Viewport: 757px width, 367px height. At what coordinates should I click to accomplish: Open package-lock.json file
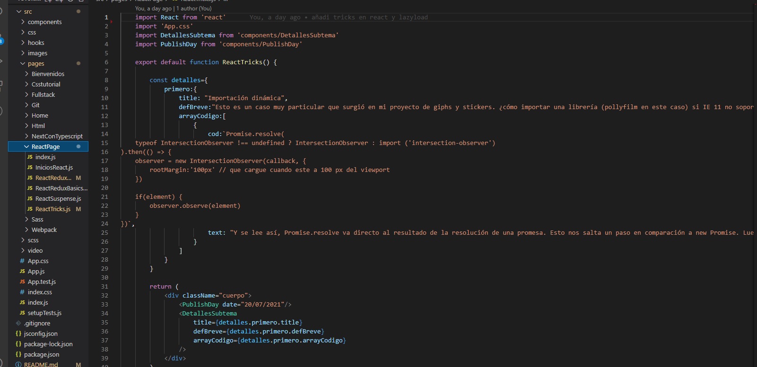click(48, 344)
